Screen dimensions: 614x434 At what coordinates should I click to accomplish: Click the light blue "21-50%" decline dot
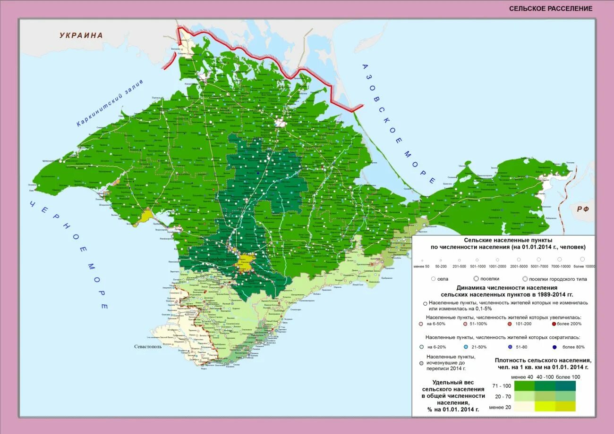tap(466, 347)
